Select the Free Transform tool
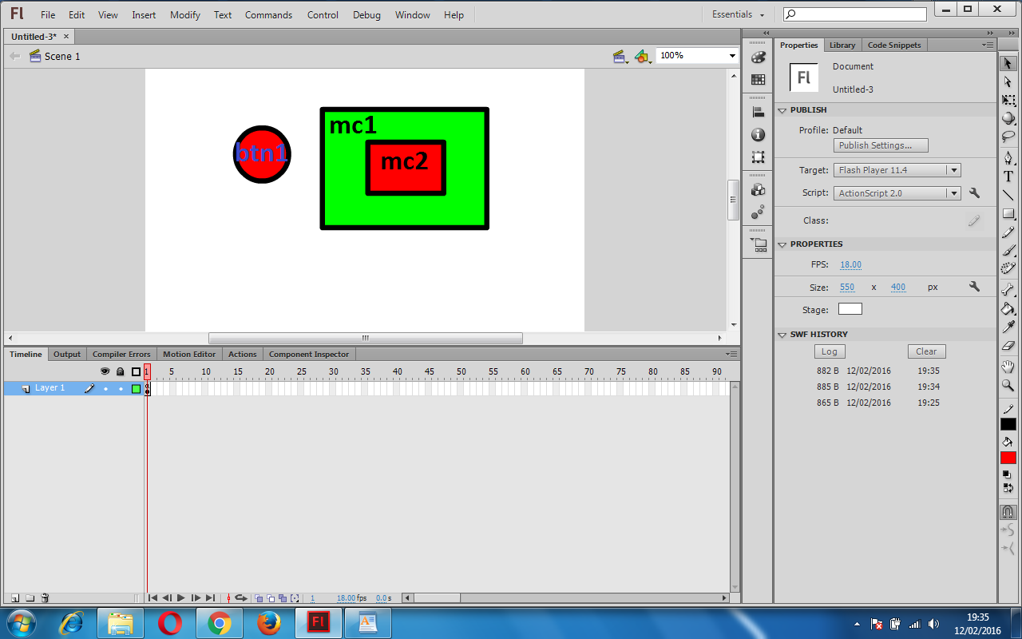 tap(1008, 100)
